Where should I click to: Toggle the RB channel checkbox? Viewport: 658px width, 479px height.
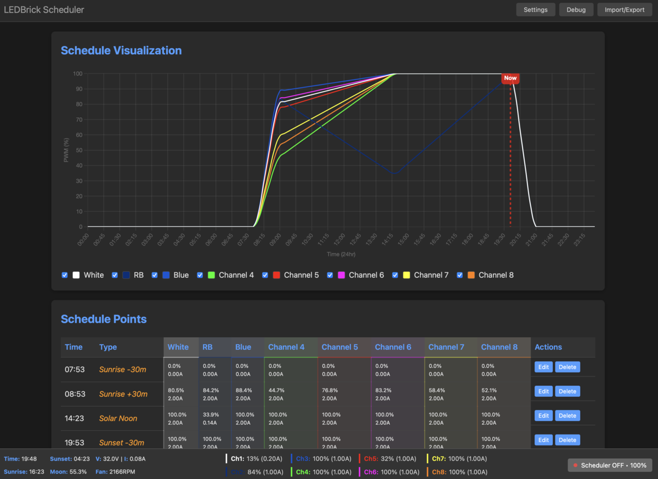click(x=115, y=275)
